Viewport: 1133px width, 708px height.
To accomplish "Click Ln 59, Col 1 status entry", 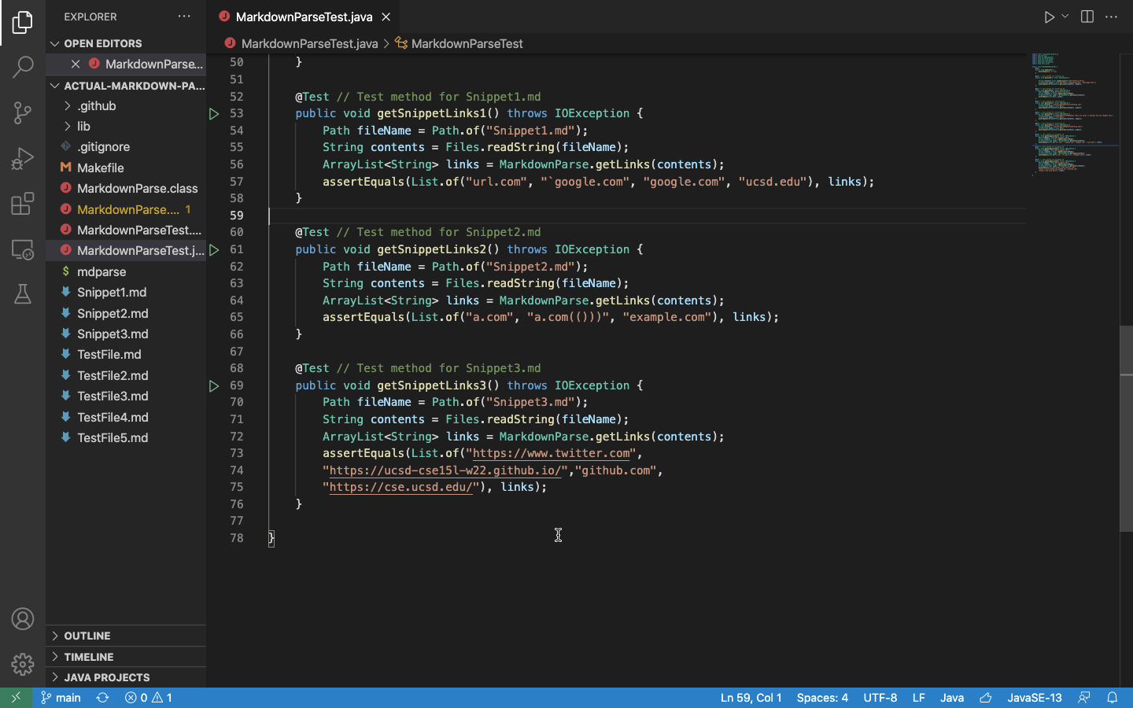I will tap(751, 698).
